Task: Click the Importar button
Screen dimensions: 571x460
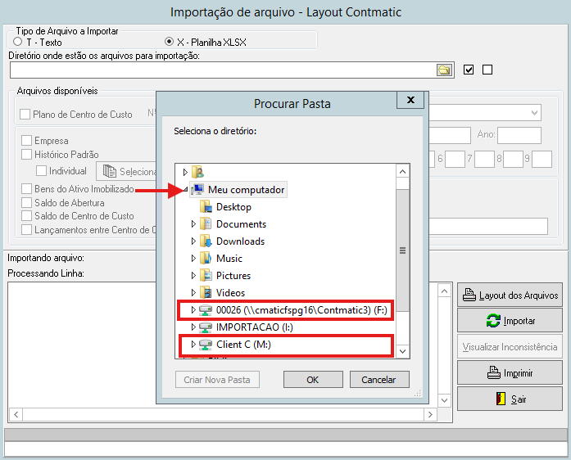Action: 510,321
